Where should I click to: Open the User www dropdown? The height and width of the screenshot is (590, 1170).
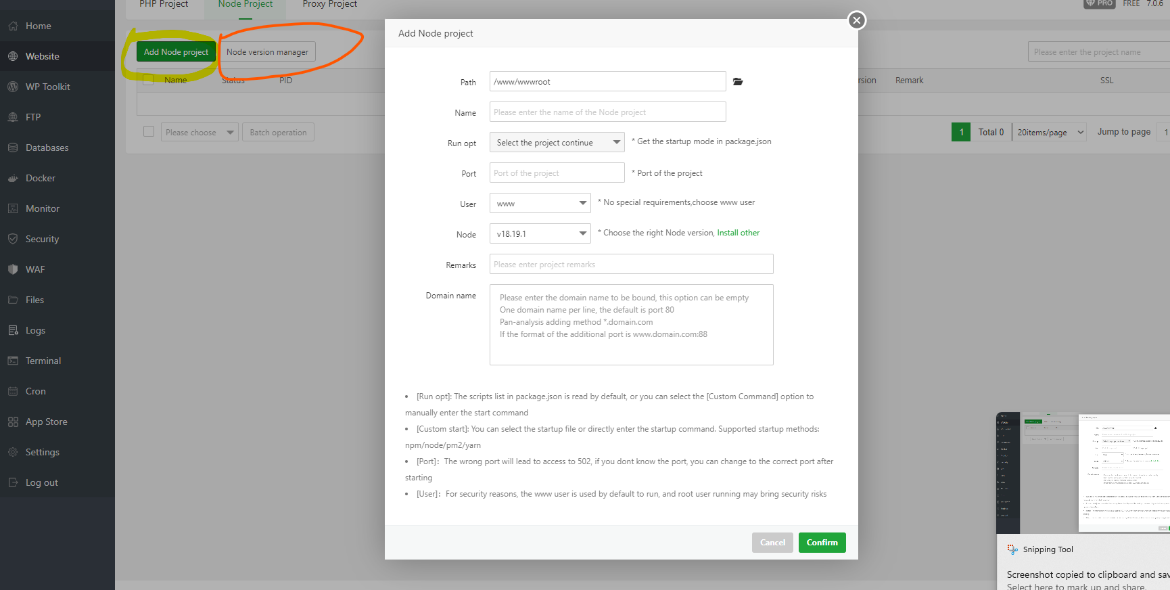click(540, 203)
